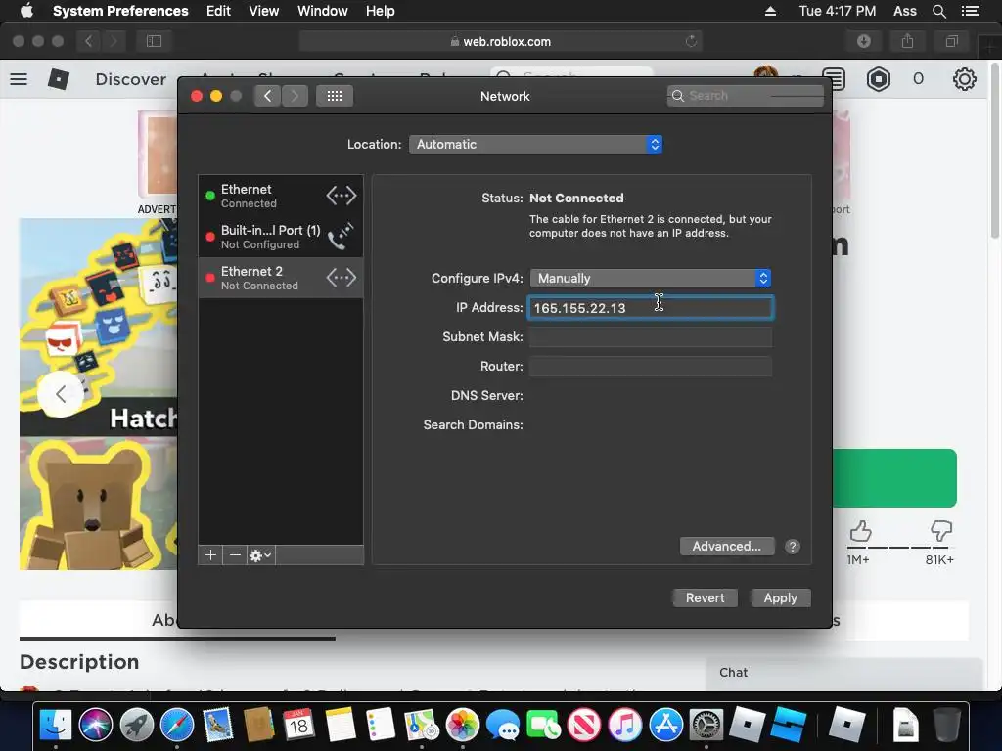Select the Ethernet 2 service

(x=281, y=278)
